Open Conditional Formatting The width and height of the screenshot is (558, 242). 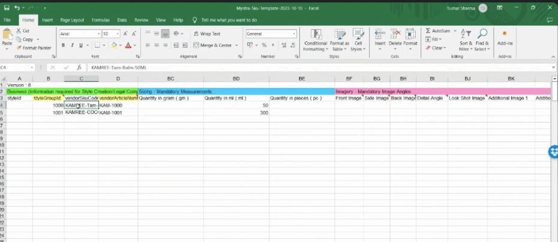tap(315, 40)
